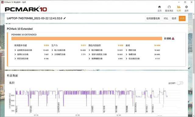Screen dimensions: 195x117
Task: Expand the app start-up score row (13 429)
Action: (31, 50)
